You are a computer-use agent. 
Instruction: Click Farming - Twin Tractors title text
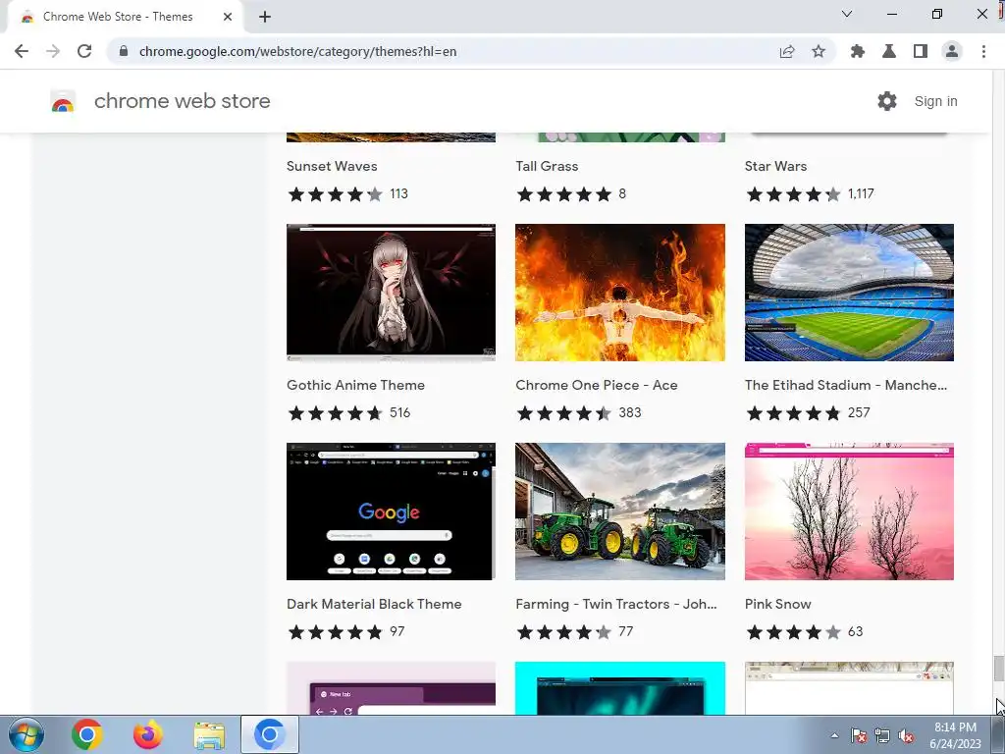click(616, 604)
